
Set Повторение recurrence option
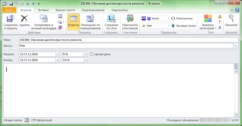point(181,18)
